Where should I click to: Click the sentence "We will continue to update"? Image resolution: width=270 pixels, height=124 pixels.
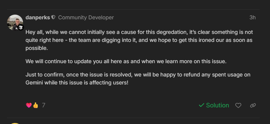point(126,61)
